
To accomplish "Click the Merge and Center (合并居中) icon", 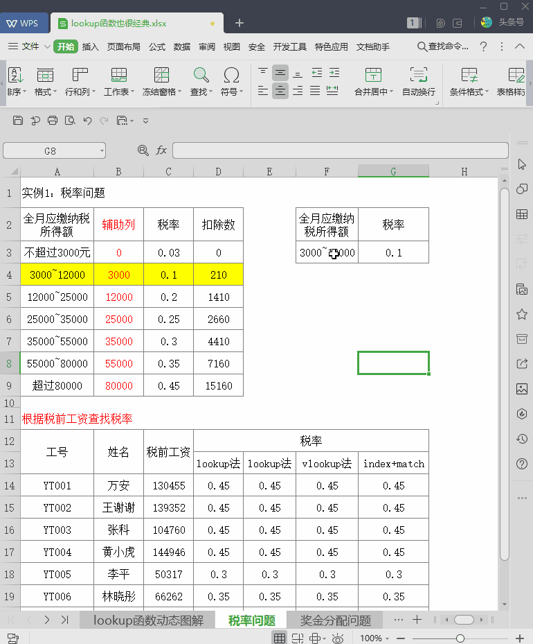I will click(373, 75).
